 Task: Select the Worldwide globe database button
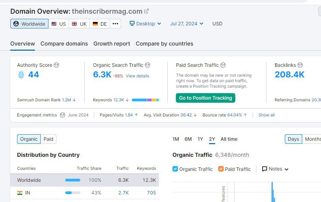(x=29, y=24)
